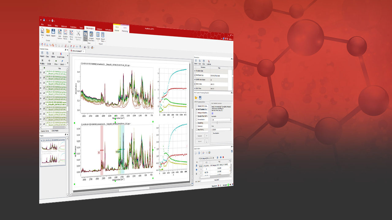The image size is (392, 220).
Task: Open the Options menu at top right
Action: [x=230, y=39]
